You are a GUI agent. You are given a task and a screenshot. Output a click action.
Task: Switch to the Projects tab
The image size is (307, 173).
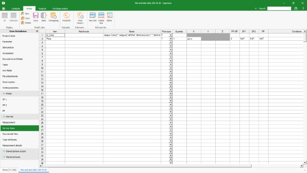[x=42, y=8]
